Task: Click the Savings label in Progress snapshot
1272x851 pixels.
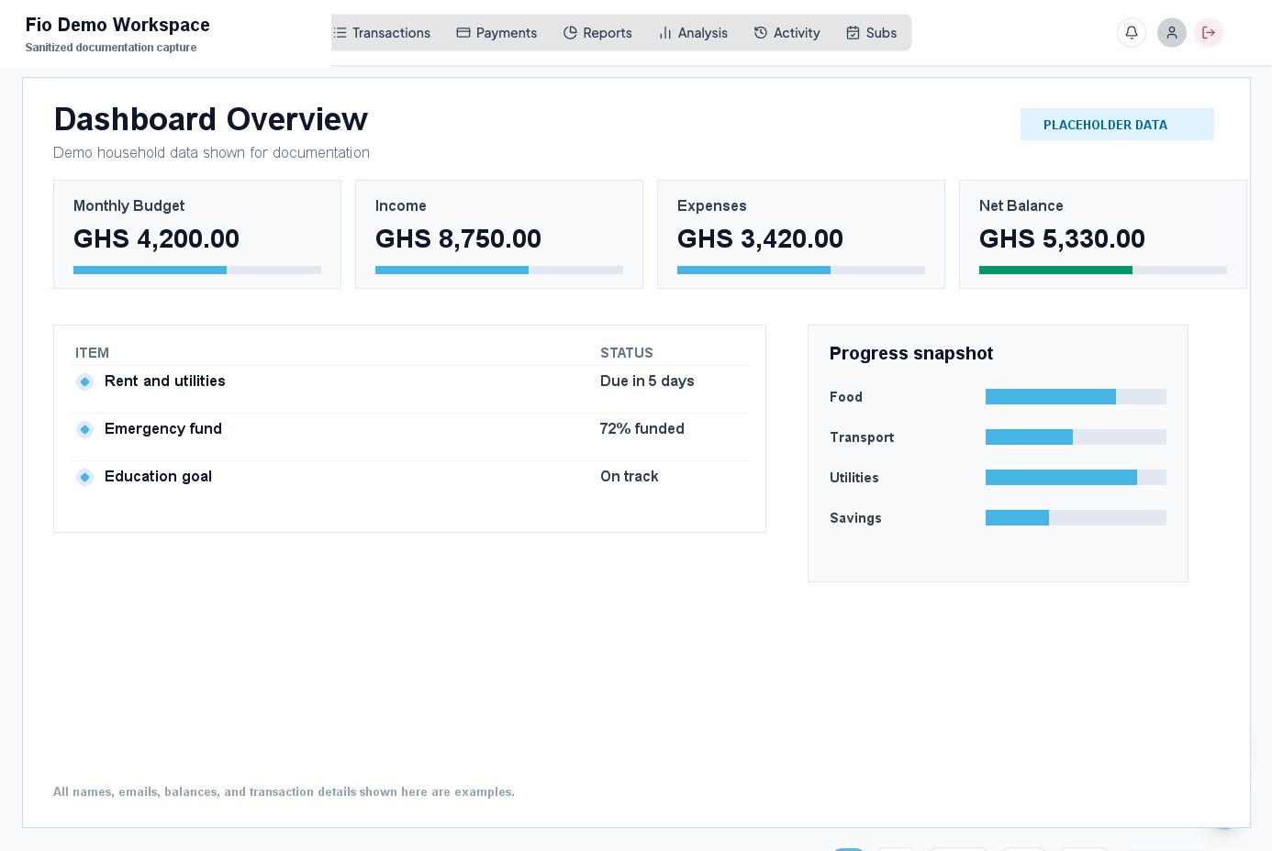Action: (855, 518)
